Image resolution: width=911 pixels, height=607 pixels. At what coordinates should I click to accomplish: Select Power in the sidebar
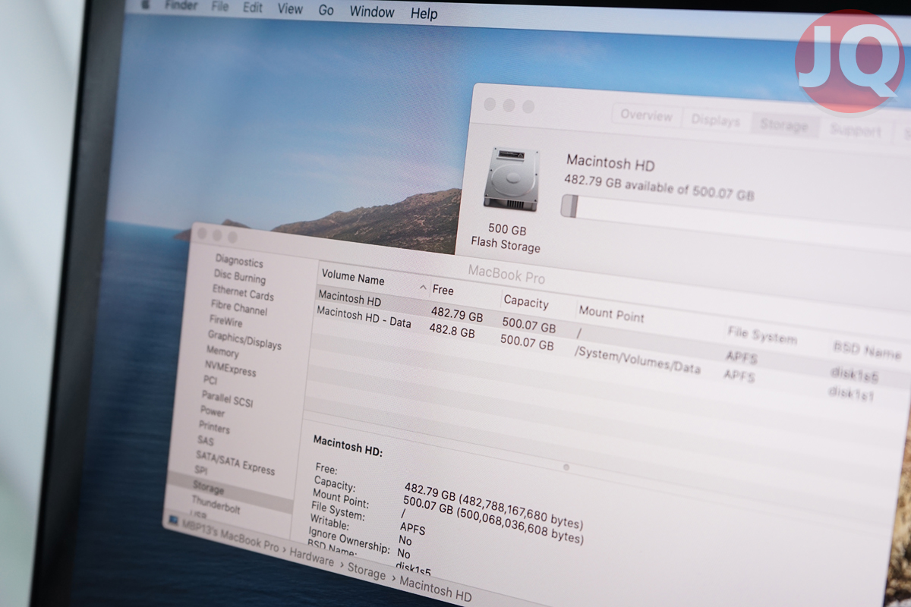click(x=213, y=412)
